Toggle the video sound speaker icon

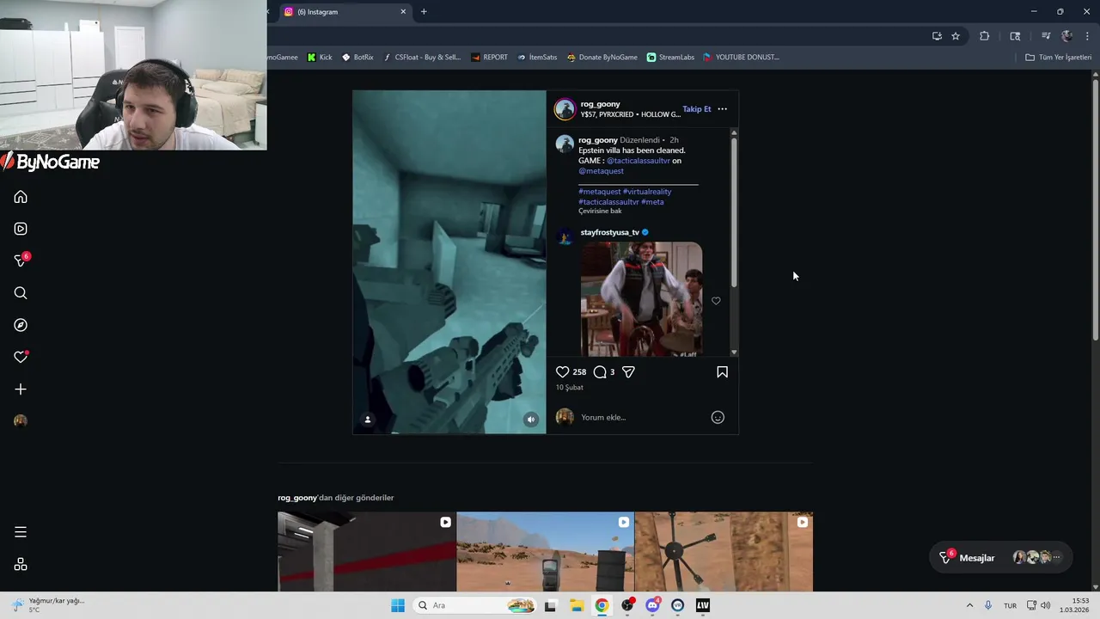(x=531, y=420)
